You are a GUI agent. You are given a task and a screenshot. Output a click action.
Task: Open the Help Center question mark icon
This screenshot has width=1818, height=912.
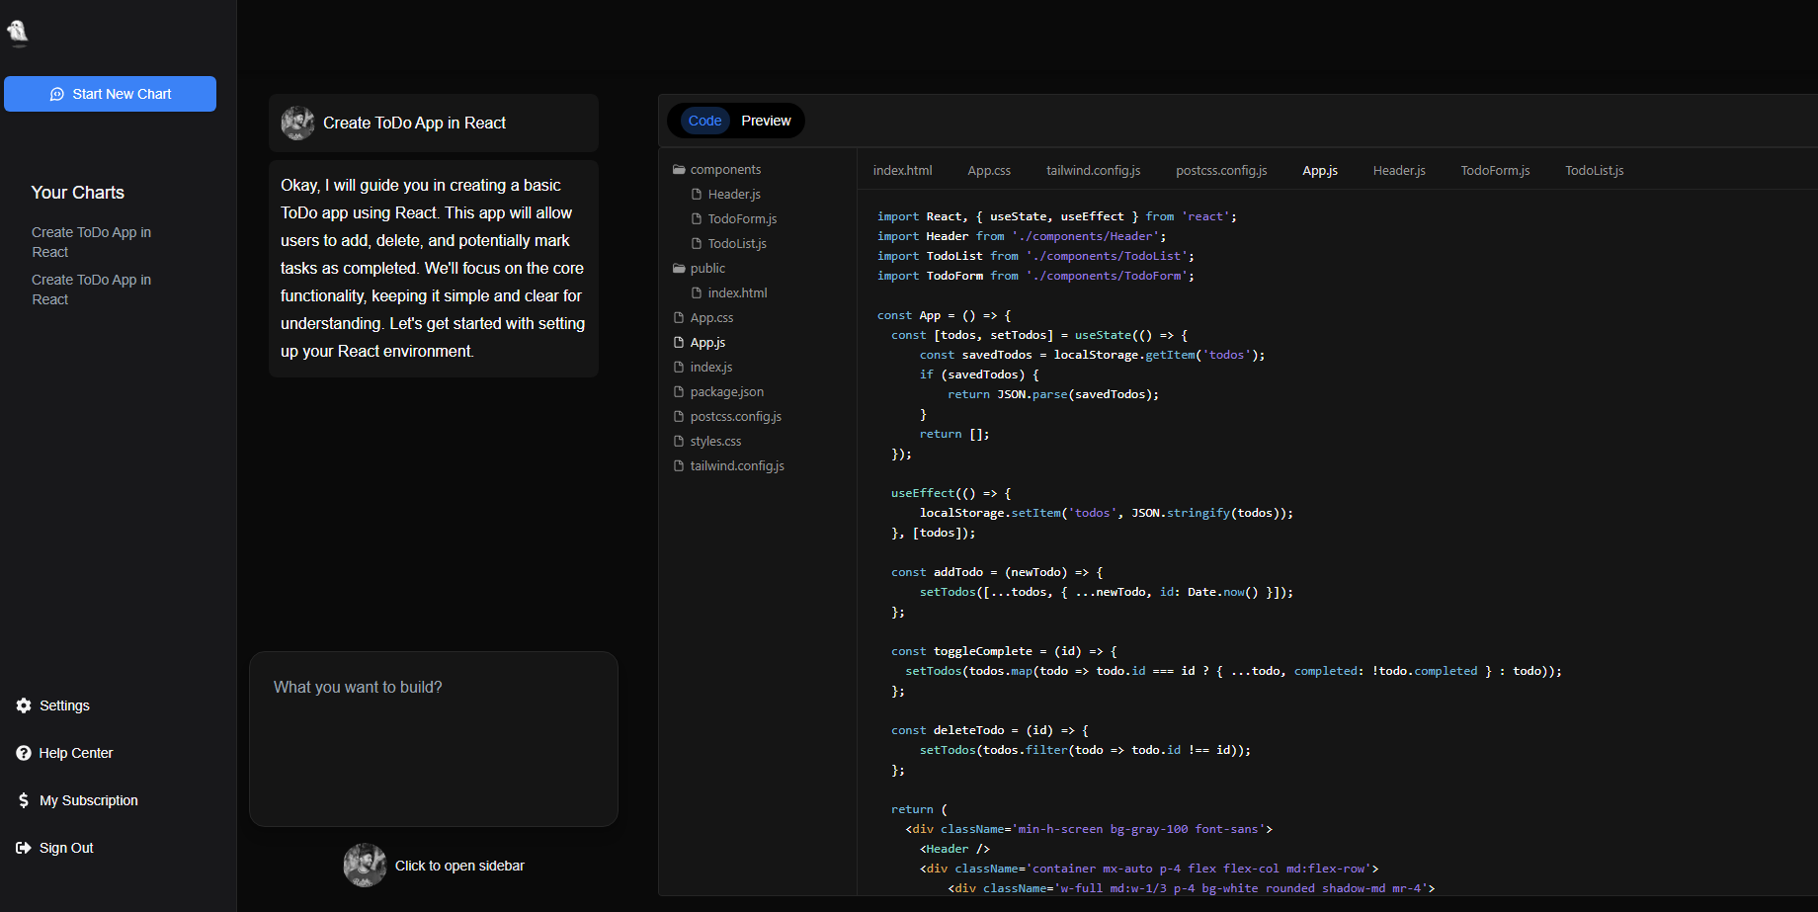pyautogui.click(x=24, y=753)
